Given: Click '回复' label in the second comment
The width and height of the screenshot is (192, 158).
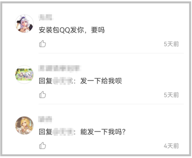Looking at the screenshot, I should 46,81.
